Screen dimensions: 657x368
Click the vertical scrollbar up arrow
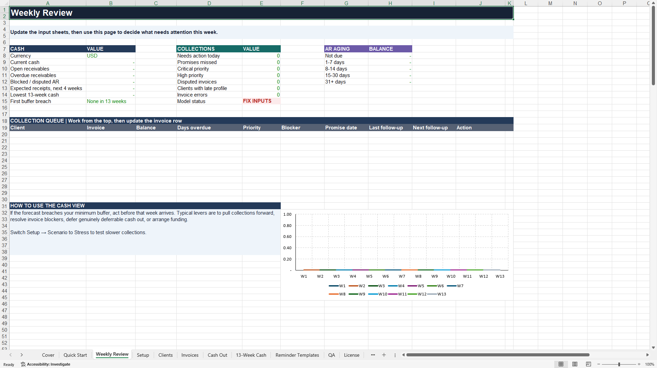coord(653,3)
